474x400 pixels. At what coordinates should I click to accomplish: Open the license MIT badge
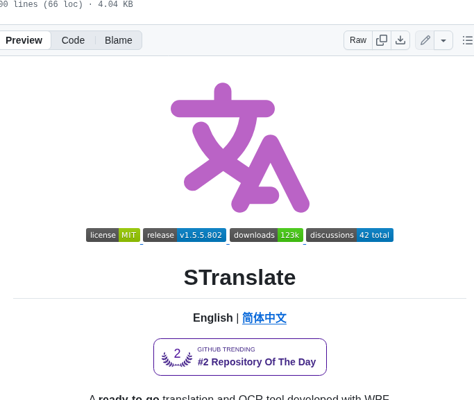(113, 235)
